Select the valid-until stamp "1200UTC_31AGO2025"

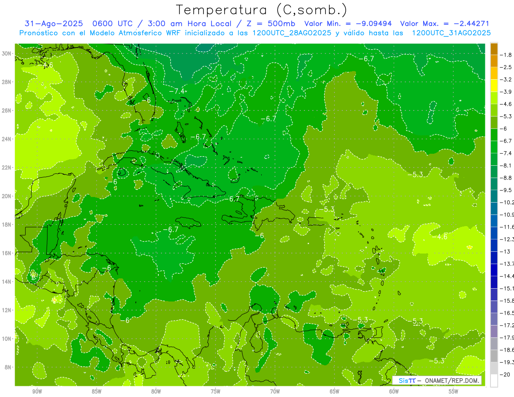[451, 33]
